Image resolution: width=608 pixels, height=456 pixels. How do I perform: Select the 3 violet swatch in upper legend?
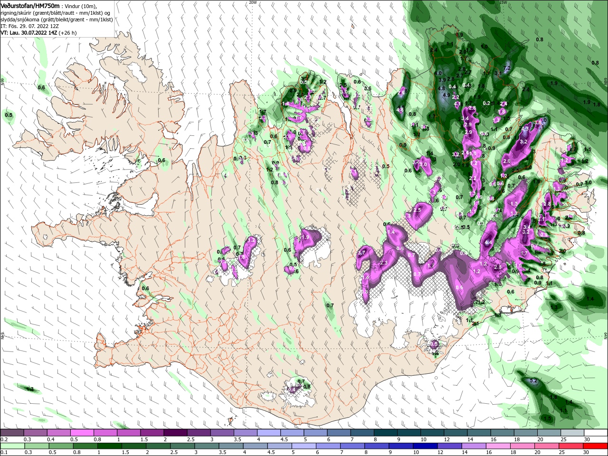click(x=222, y=433)
